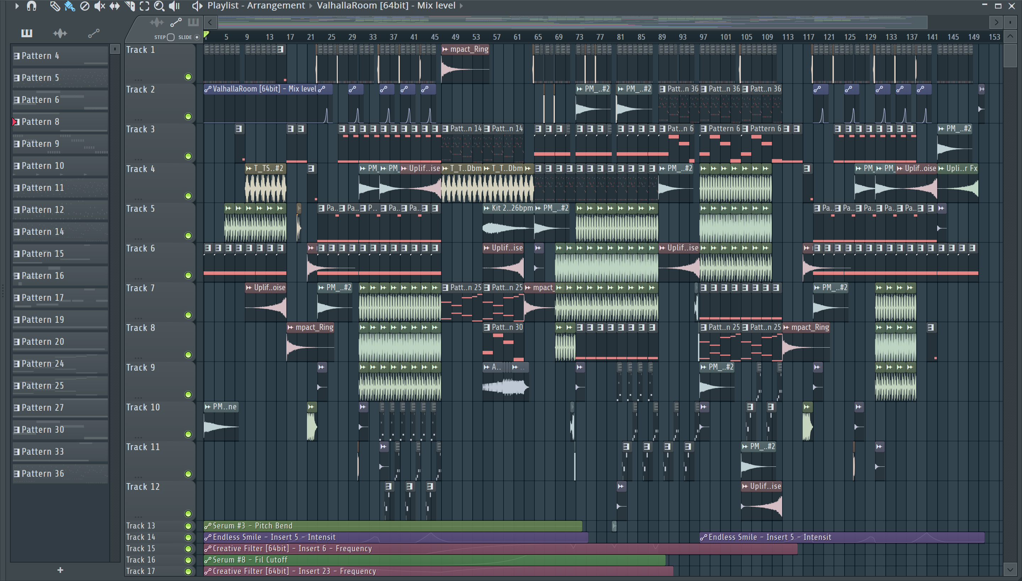This screenshot has width=1022, height=581.
Task: Select the Patt..n 30 clip on Track 8
Action: point(503,342)
